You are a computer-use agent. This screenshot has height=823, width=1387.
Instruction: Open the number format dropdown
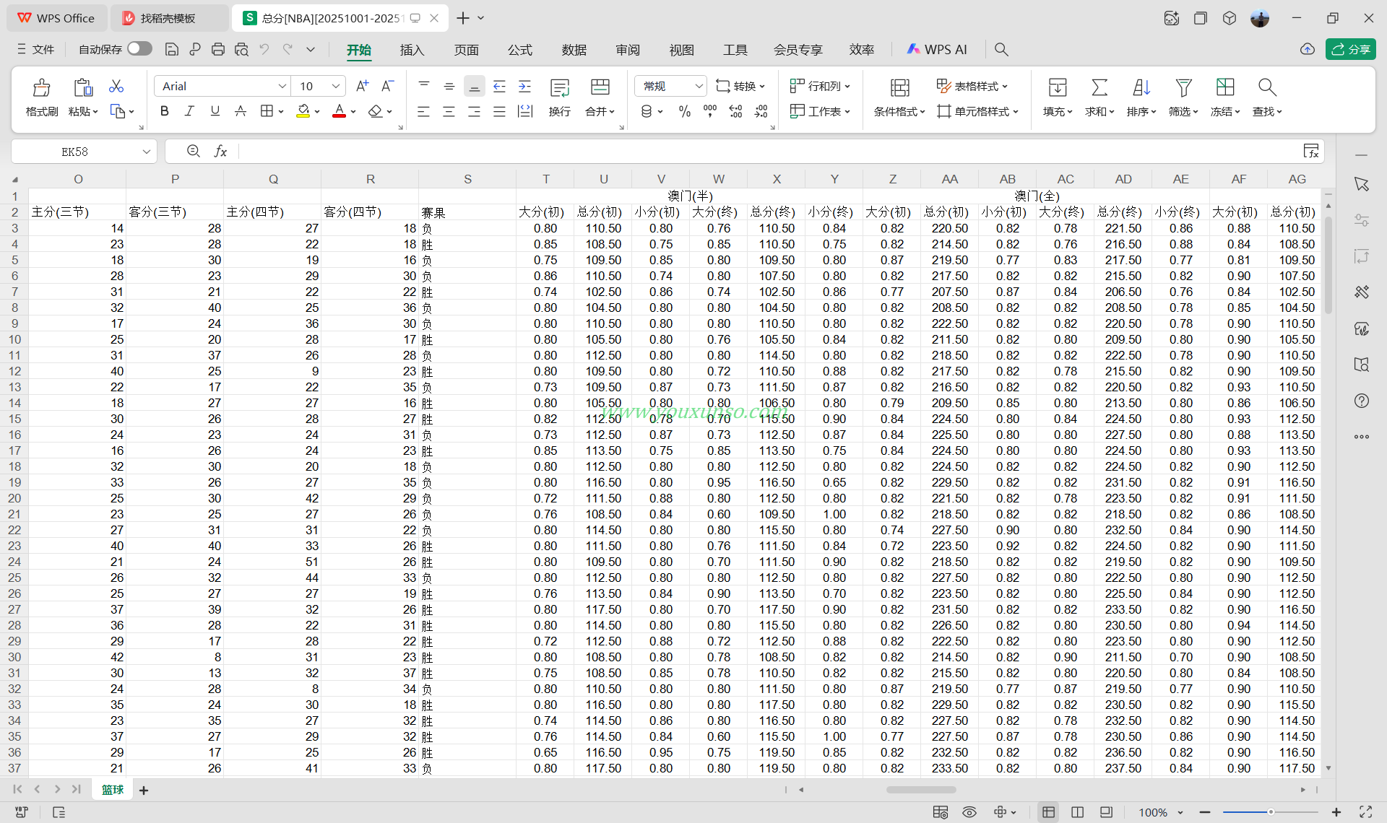click(699, 86)
